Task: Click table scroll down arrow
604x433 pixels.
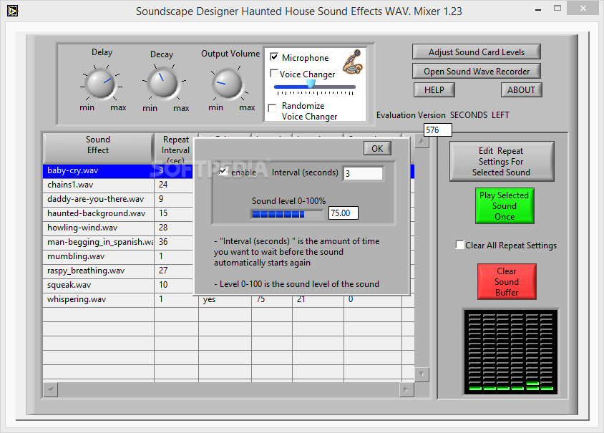Action: point(422,374)
